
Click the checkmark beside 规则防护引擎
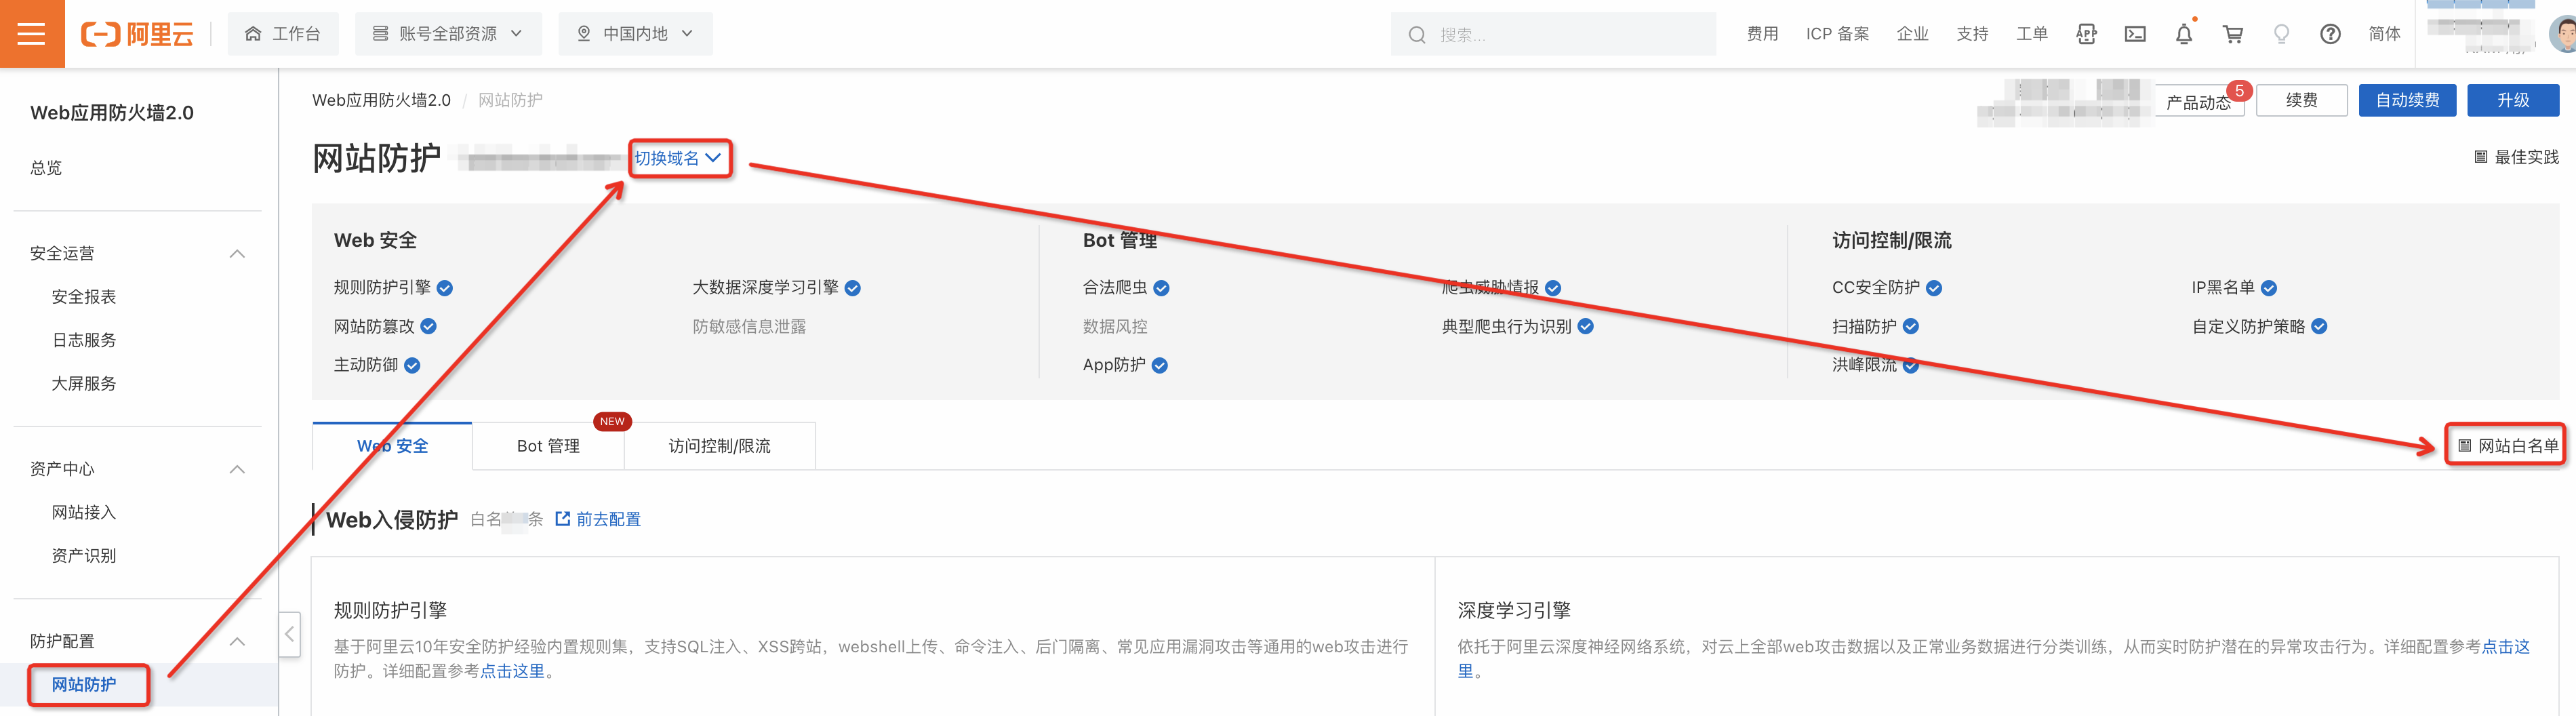(445, 288)
